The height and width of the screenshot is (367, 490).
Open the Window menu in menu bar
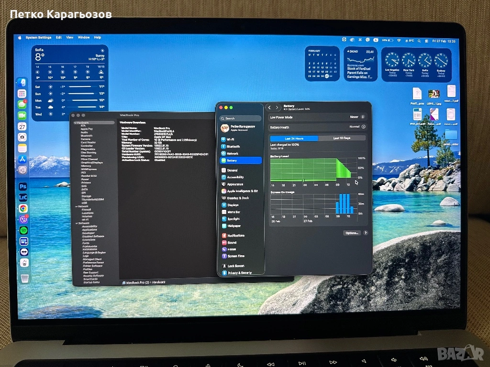[x=84, y=37]
